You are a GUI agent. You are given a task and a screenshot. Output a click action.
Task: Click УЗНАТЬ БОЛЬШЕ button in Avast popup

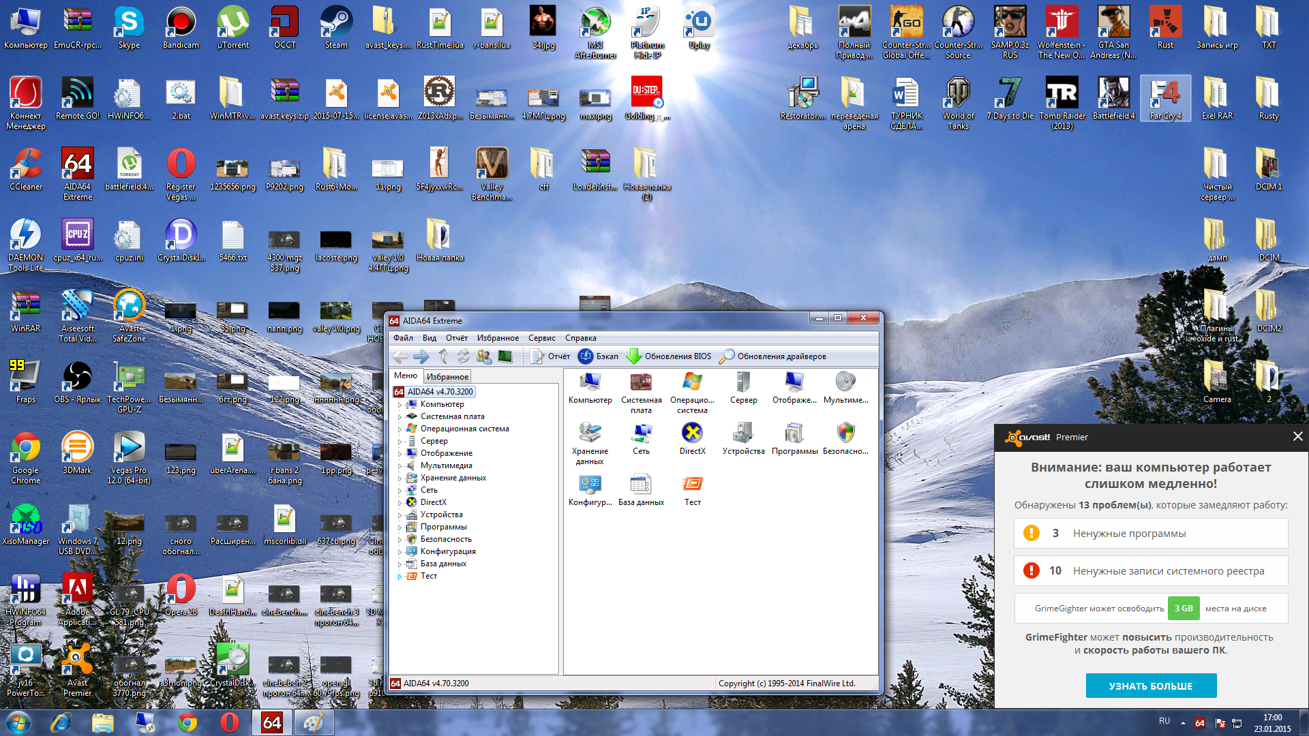(1151, 686)
